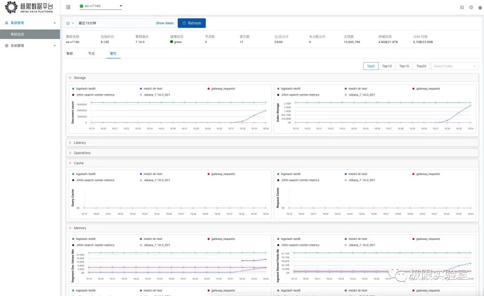The width and height of the screenshot is (484, 296).
Task: Toggle gateway_requests legend in Segment Doc Values chart
Action: (x=221, y=239)
